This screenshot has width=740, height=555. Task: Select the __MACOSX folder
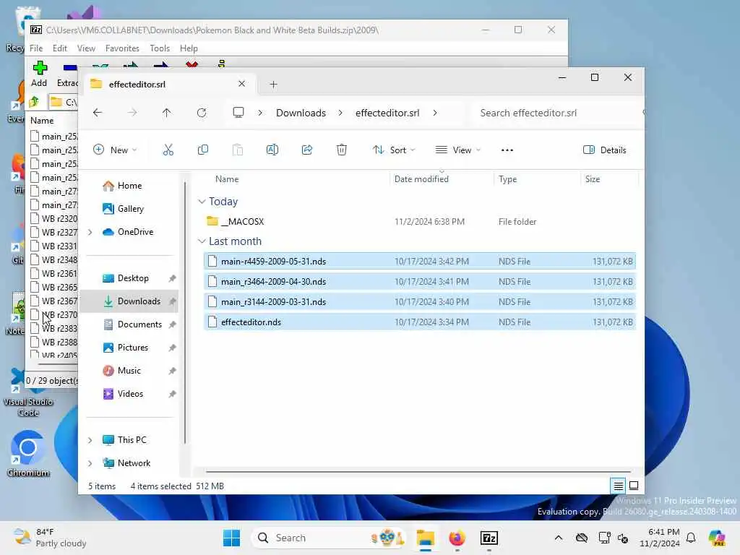click(x=420, y=221)
